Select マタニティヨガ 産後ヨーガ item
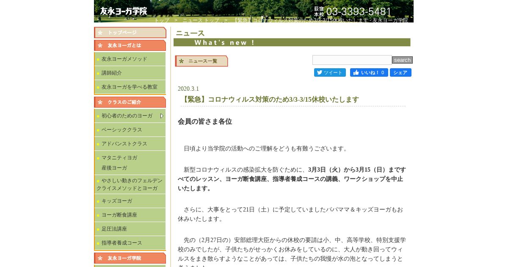This screenshot has height=267, width=508. coord(130,163)
